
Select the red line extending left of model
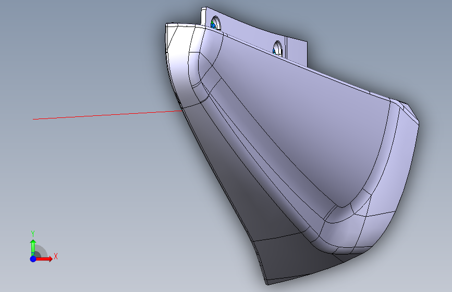(x=107, y=115)
